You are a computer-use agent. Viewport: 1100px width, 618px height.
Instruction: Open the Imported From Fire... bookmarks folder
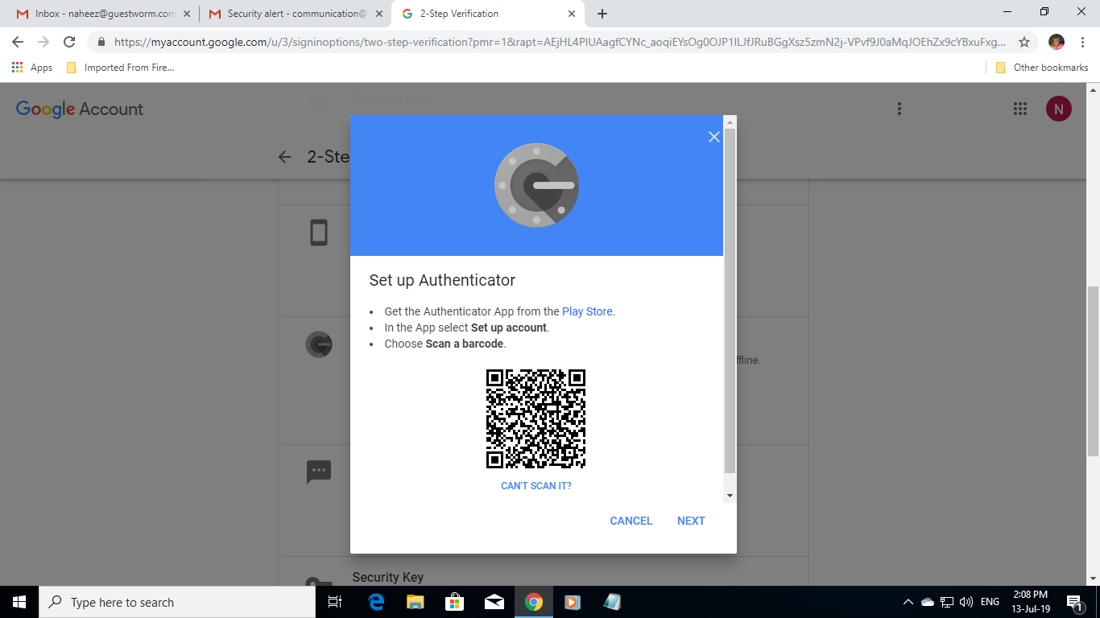[120, 68]
